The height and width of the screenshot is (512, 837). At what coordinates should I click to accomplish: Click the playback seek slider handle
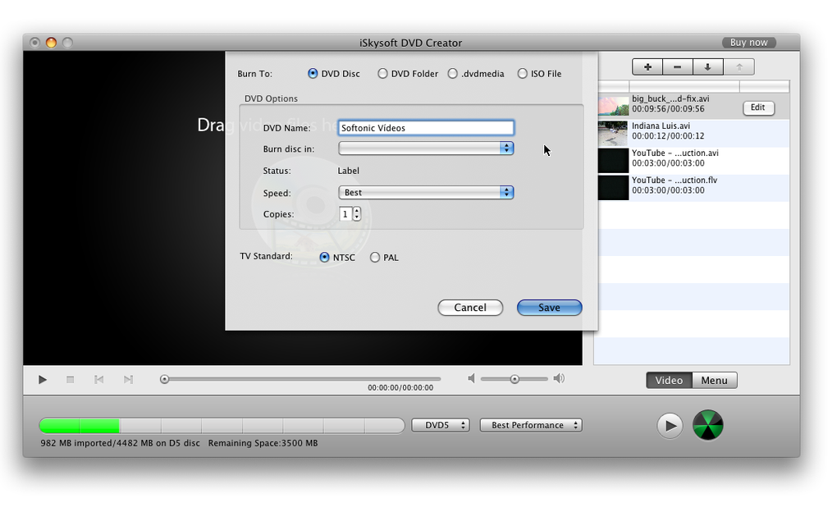[164, 379]
